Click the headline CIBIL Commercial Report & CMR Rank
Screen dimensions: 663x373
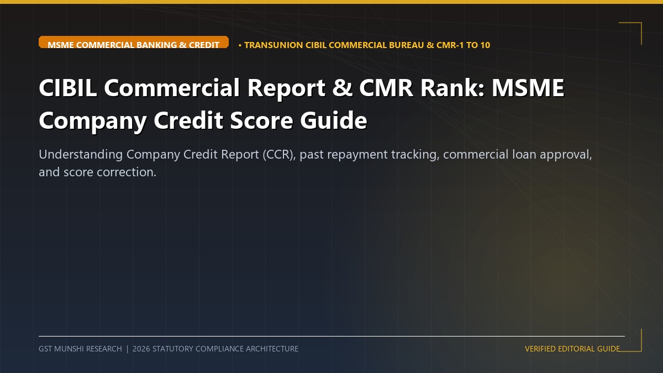click(302, 104)
